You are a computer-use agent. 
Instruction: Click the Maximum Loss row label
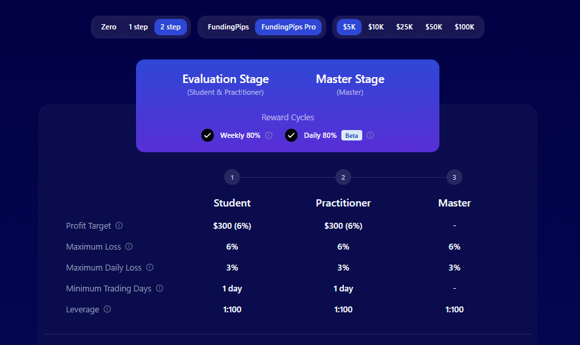[x=94, y=246]
